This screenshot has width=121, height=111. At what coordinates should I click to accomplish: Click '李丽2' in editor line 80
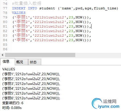coord(22,22)
